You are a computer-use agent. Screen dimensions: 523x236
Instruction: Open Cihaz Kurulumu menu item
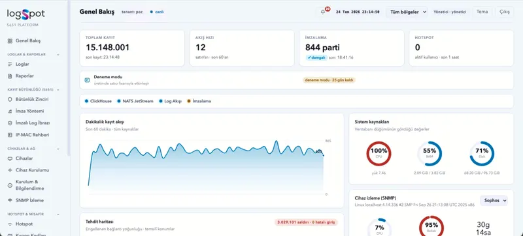coord(32,170)
